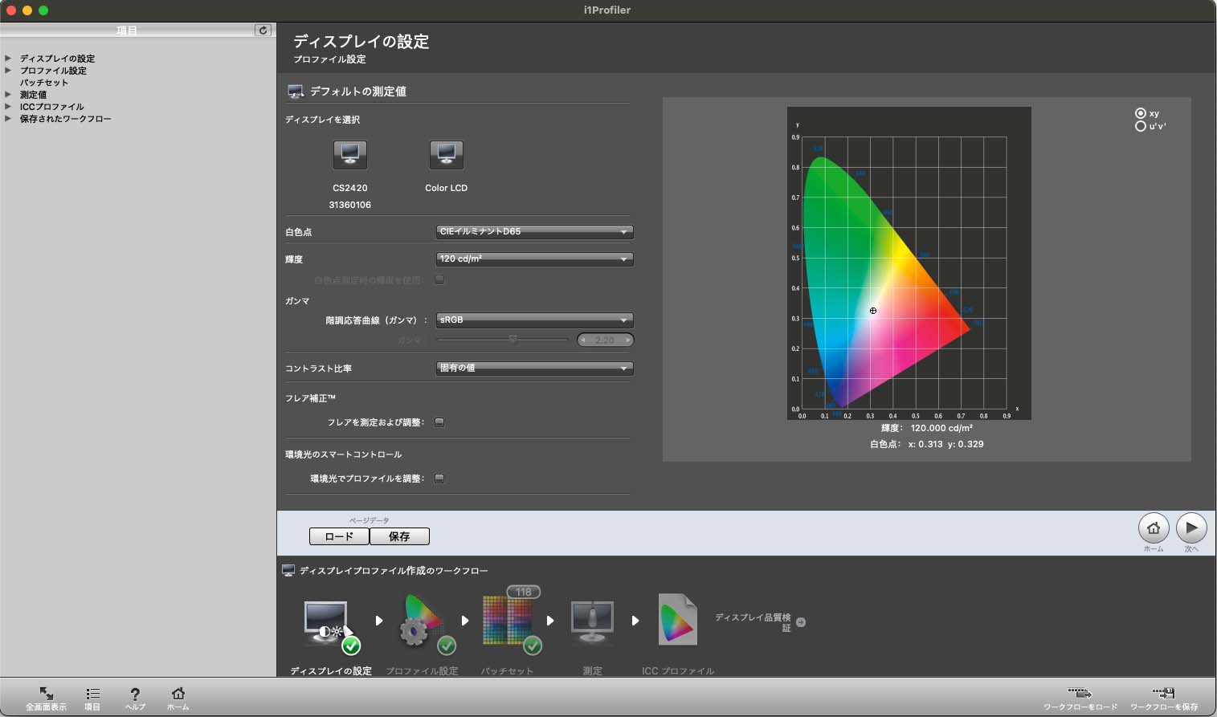The image size is (1217, 717).
Task: Open the ICC profile workflow icon
Action: (x=677, y=621)
